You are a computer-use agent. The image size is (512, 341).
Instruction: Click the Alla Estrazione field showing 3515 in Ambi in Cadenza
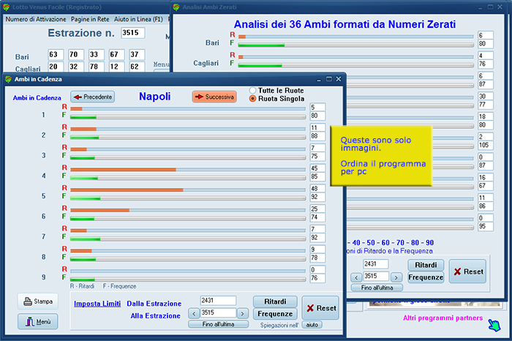coord(218,312)
